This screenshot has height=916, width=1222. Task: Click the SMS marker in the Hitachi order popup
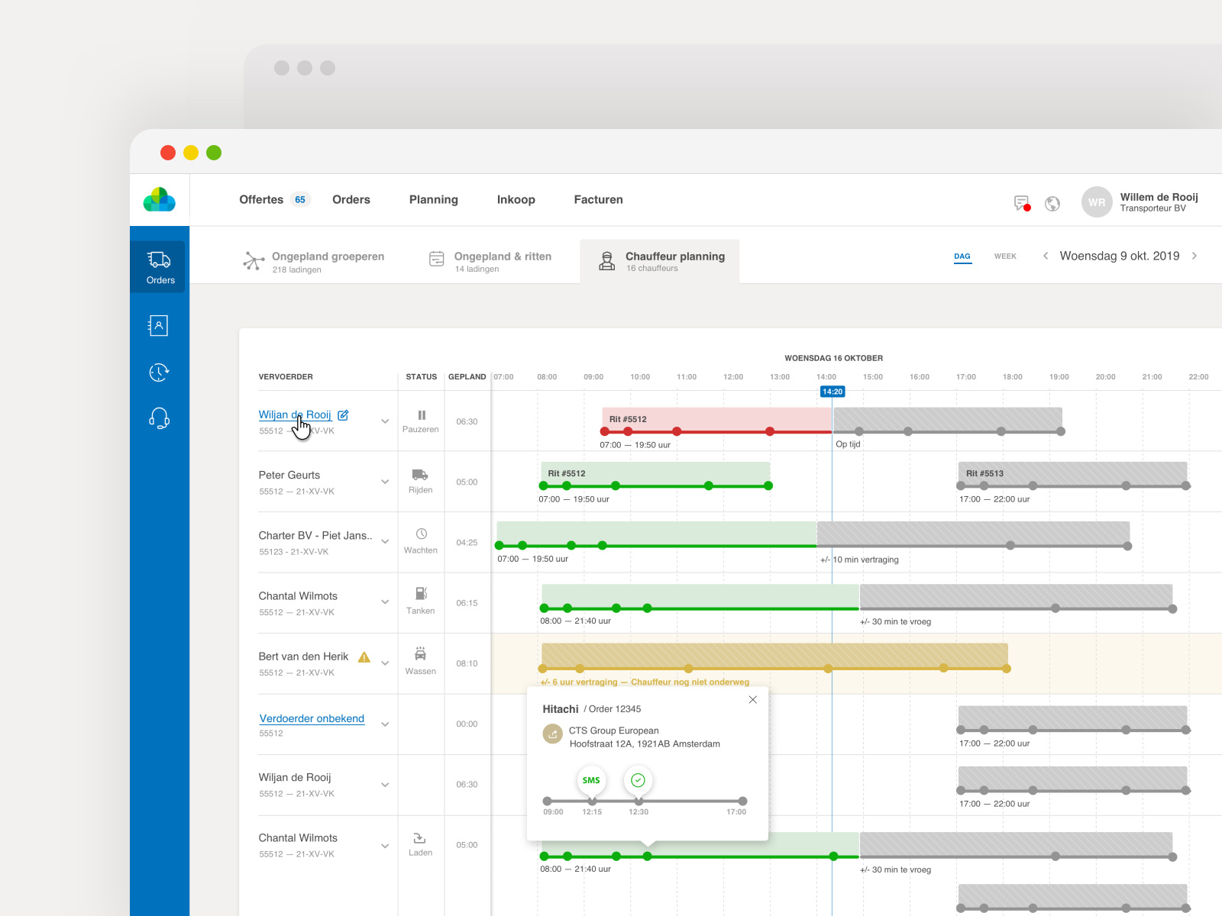tap(591, 780)
